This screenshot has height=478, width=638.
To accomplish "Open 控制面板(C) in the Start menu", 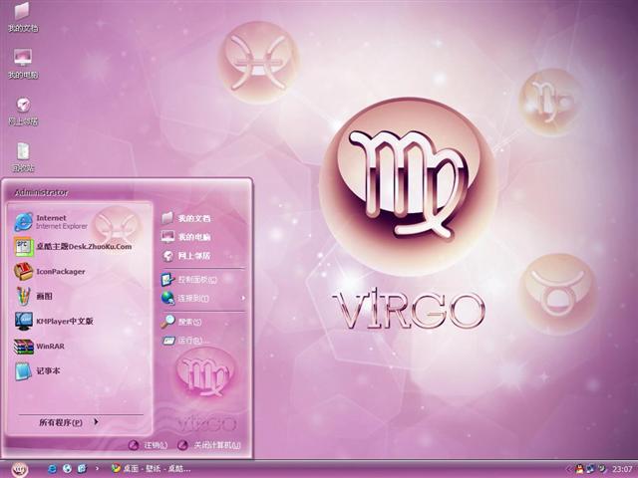I will coord(196,280).
